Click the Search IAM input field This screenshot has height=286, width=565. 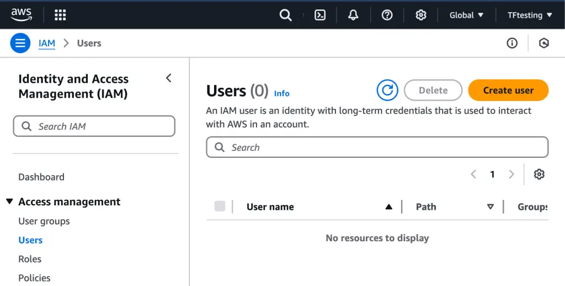pyautogui.click(x=94, y=126)
